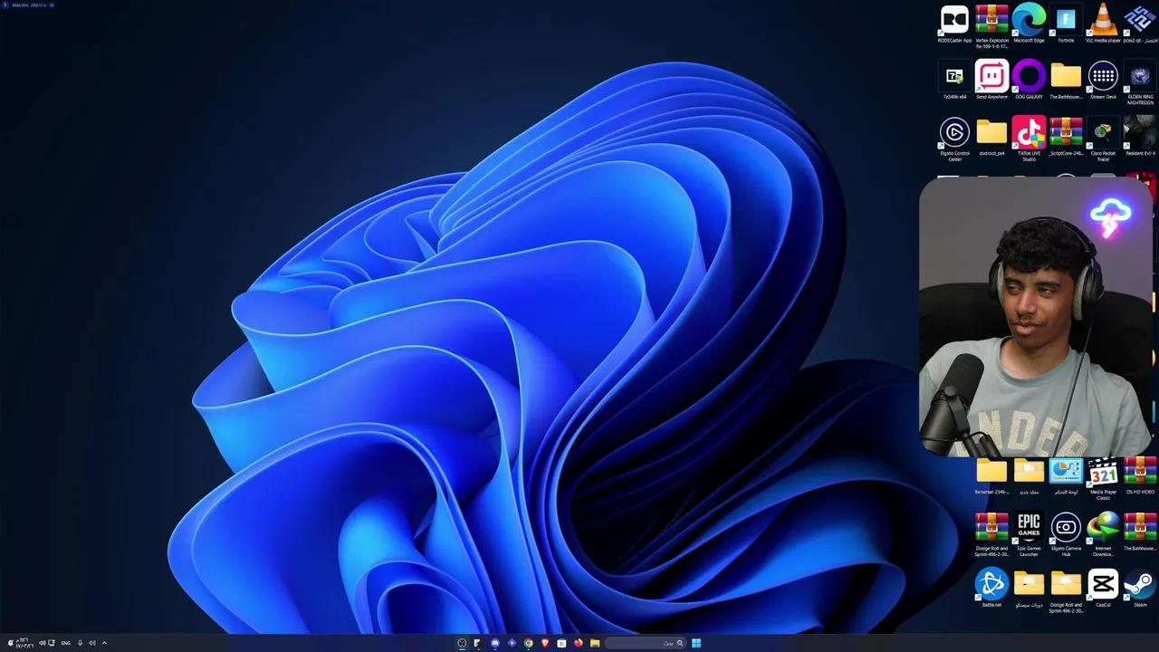
Task: Open the دورات سيسكو folder
Action: click(1029, 588)
